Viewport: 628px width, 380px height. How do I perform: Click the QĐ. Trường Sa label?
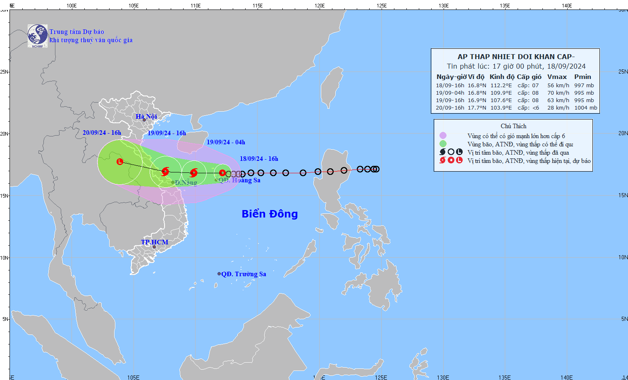point(244,274)
